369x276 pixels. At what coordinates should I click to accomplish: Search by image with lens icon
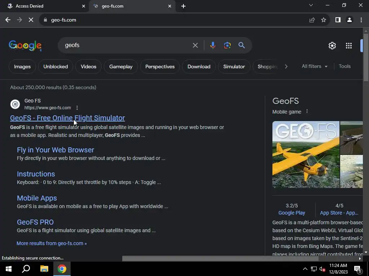tap(227, 45)
